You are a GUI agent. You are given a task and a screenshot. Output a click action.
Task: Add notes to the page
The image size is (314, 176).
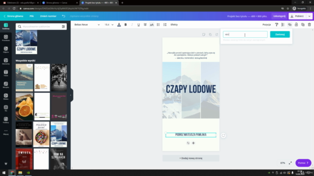(x=204, y=35)
